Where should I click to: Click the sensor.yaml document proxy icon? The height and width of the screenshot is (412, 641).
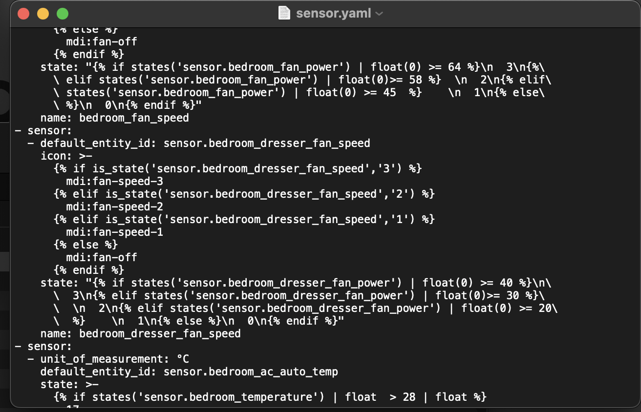(x=284, y=13)
